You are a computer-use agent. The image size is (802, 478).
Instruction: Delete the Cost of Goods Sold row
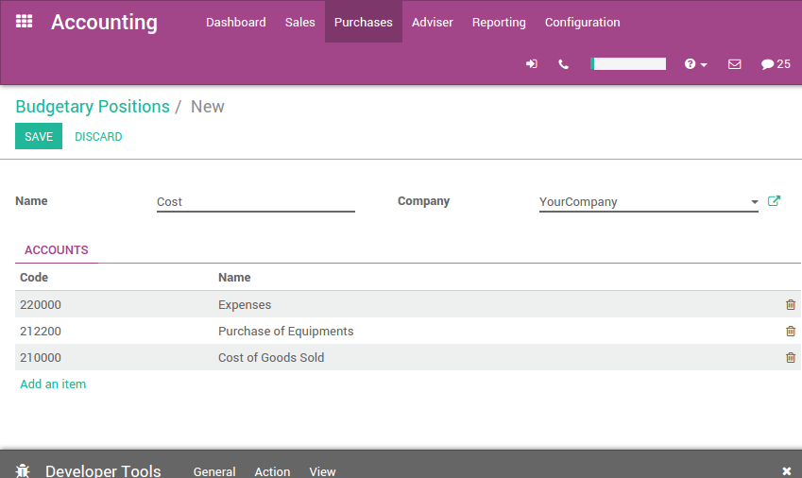tap(791, 358)
